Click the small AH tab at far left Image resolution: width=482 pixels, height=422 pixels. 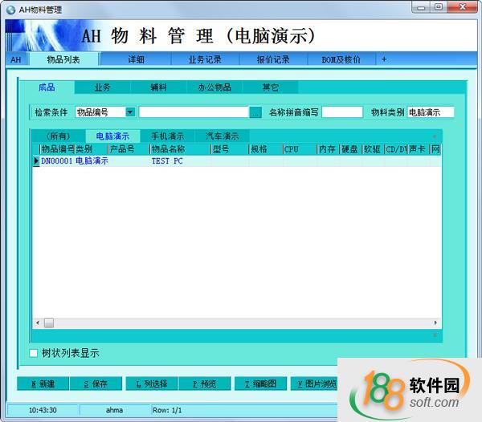15,59
